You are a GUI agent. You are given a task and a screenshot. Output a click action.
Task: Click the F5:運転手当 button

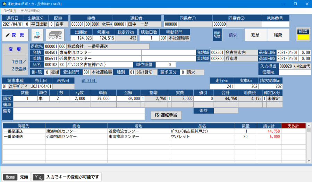tap(166, 115)
